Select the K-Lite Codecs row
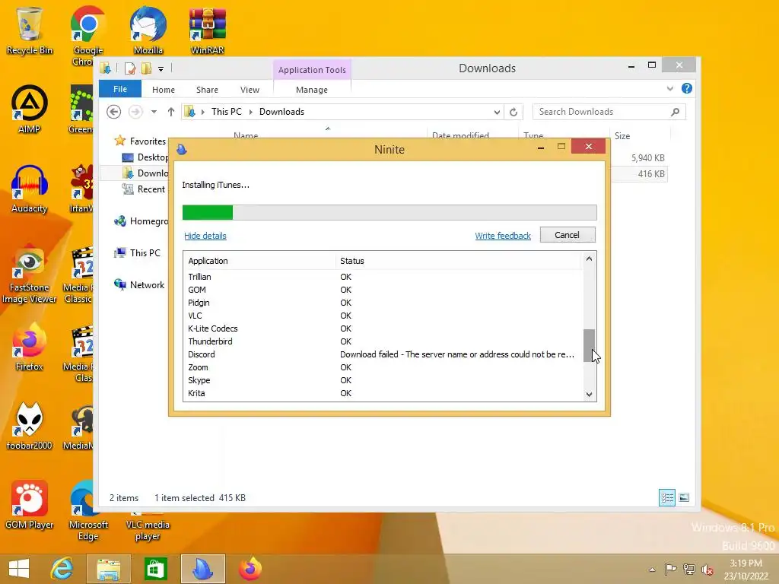This screenshot has width=779, height=584. pyautogui.click(x=383, y=328)
